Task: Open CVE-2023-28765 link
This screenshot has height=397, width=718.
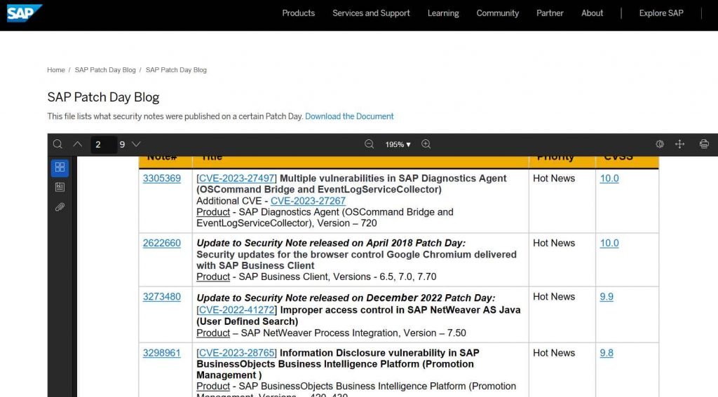Action: (x=237, y=353)
